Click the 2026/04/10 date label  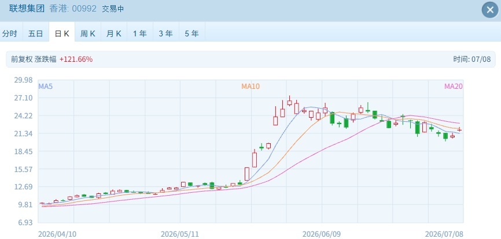pos(57,234)
